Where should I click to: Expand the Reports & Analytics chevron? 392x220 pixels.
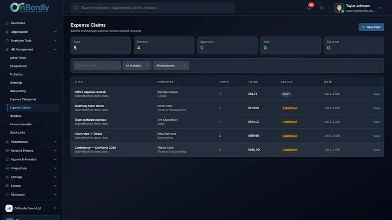pyautogui.click(x=55, y=159)
